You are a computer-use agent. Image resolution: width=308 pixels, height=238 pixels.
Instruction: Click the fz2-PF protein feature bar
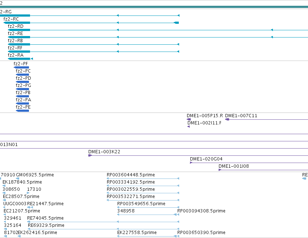coord(21,67)
